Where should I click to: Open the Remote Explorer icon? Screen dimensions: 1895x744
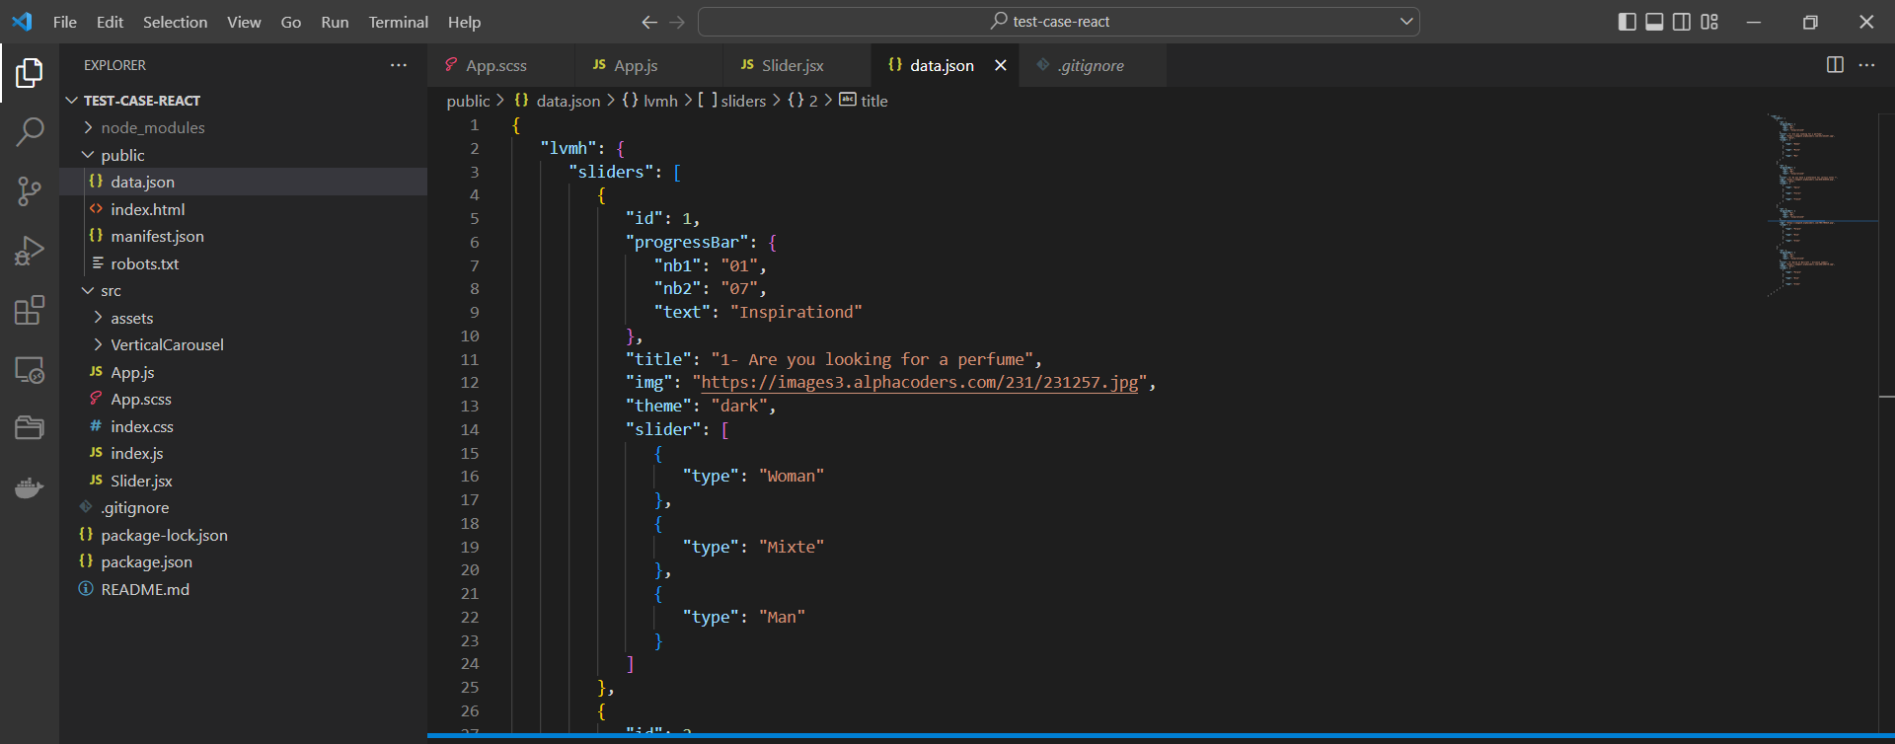[30, 370]
